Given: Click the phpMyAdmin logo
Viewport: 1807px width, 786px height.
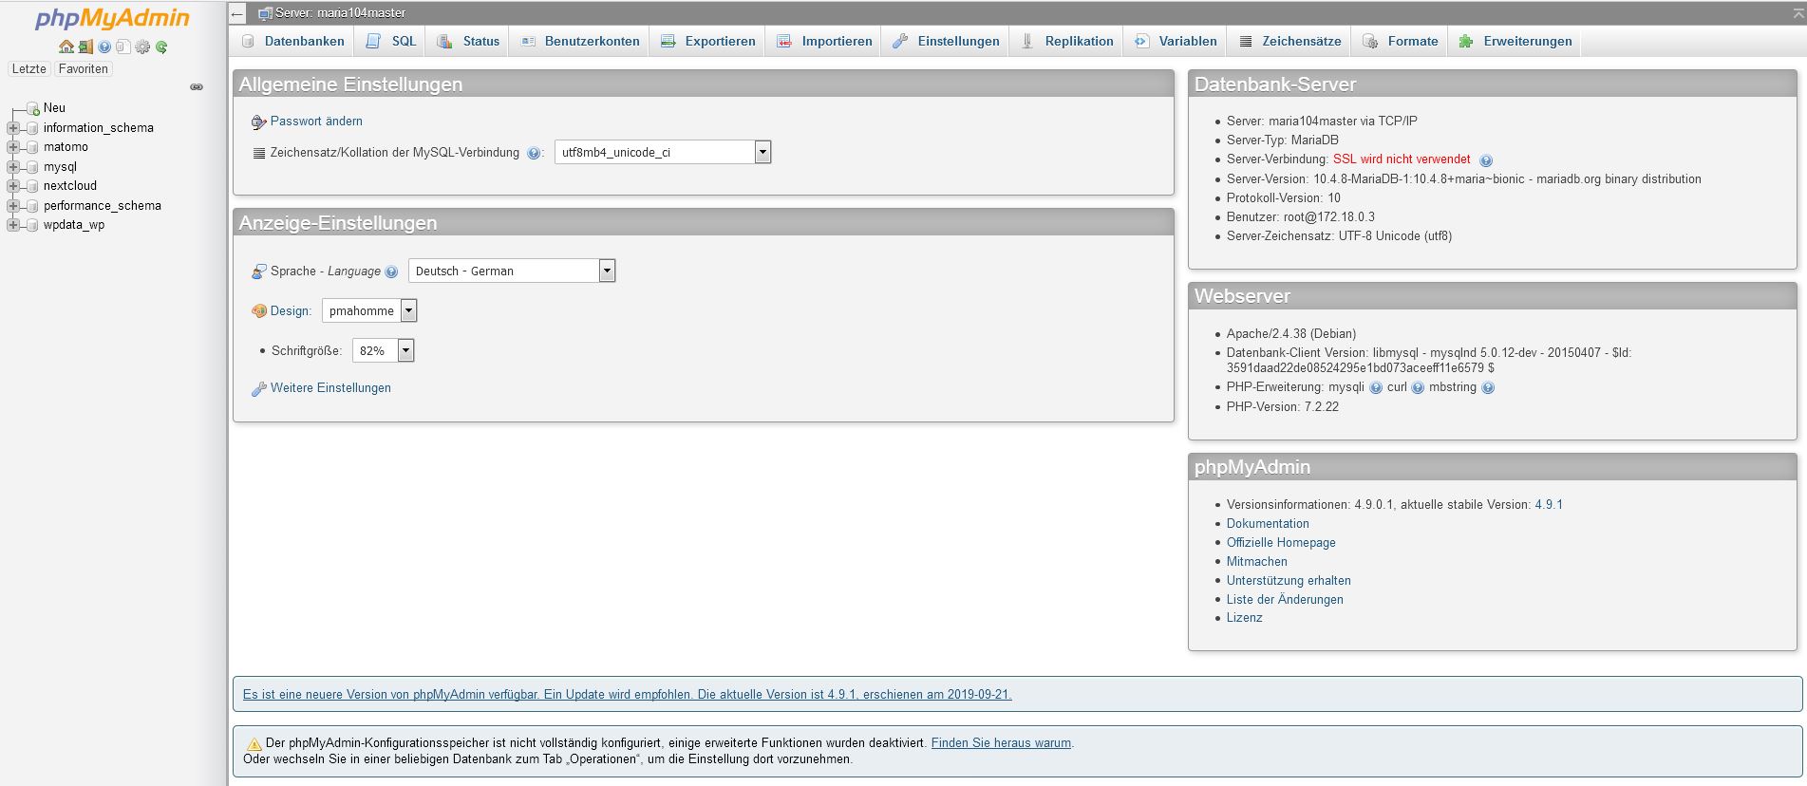Looking at the screenshot, I should (x=112, y=18).
